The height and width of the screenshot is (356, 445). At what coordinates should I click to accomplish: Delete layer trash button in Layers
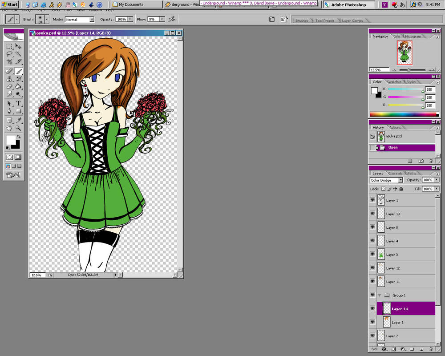pos(431,349)
